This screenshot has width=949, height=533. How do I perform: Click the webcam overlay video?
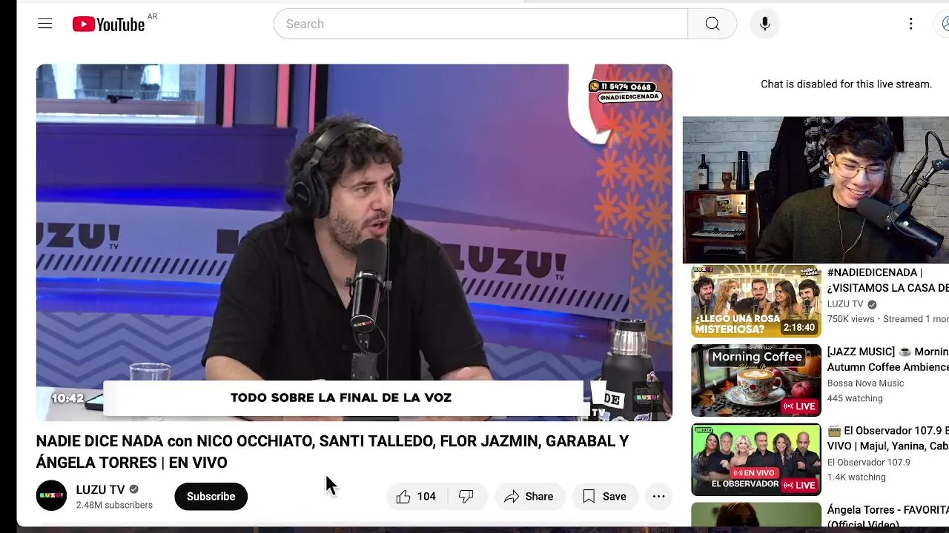[x=816, y=190]
